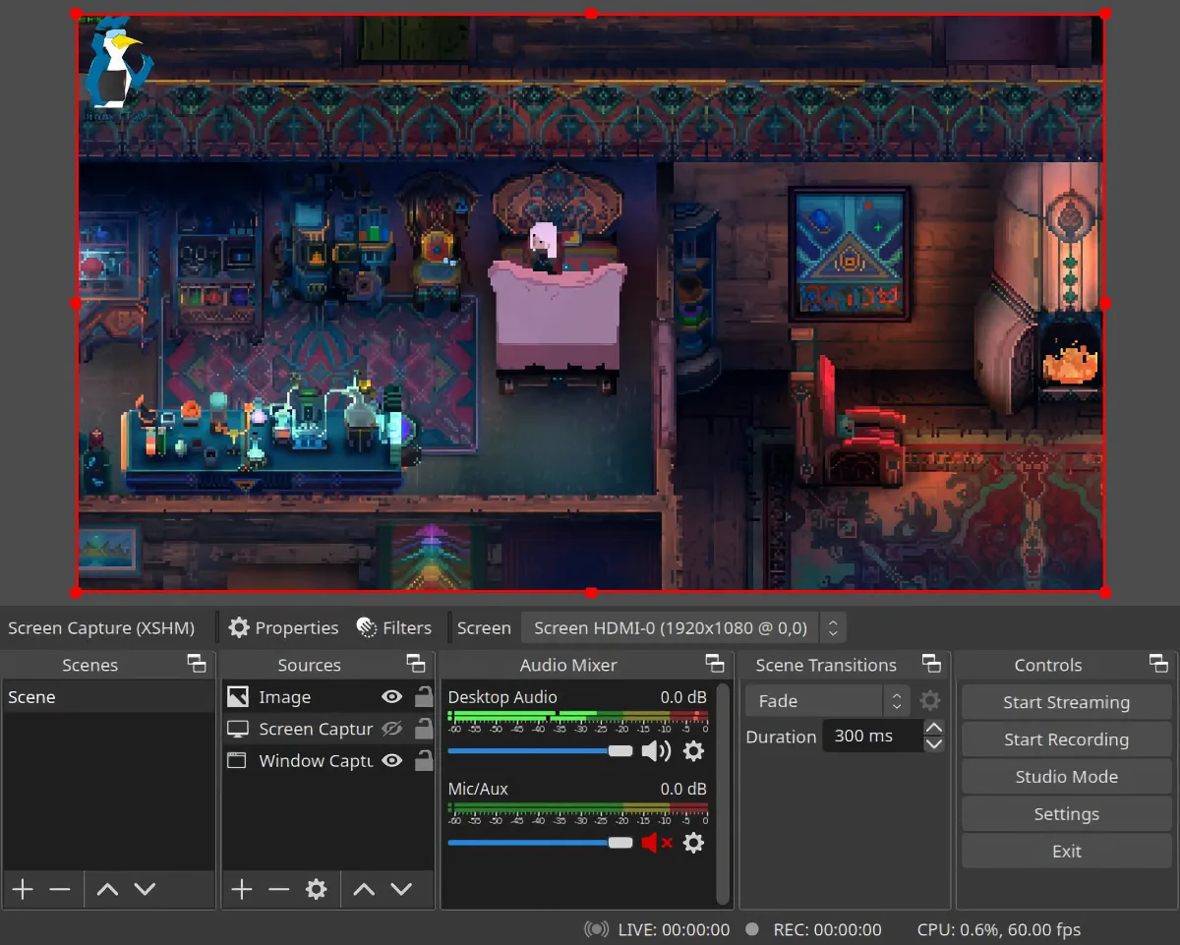Viewport: 1180px width, 945px height.
Task: Pop out the Audio Mixer dock
Action: [715, 664]
